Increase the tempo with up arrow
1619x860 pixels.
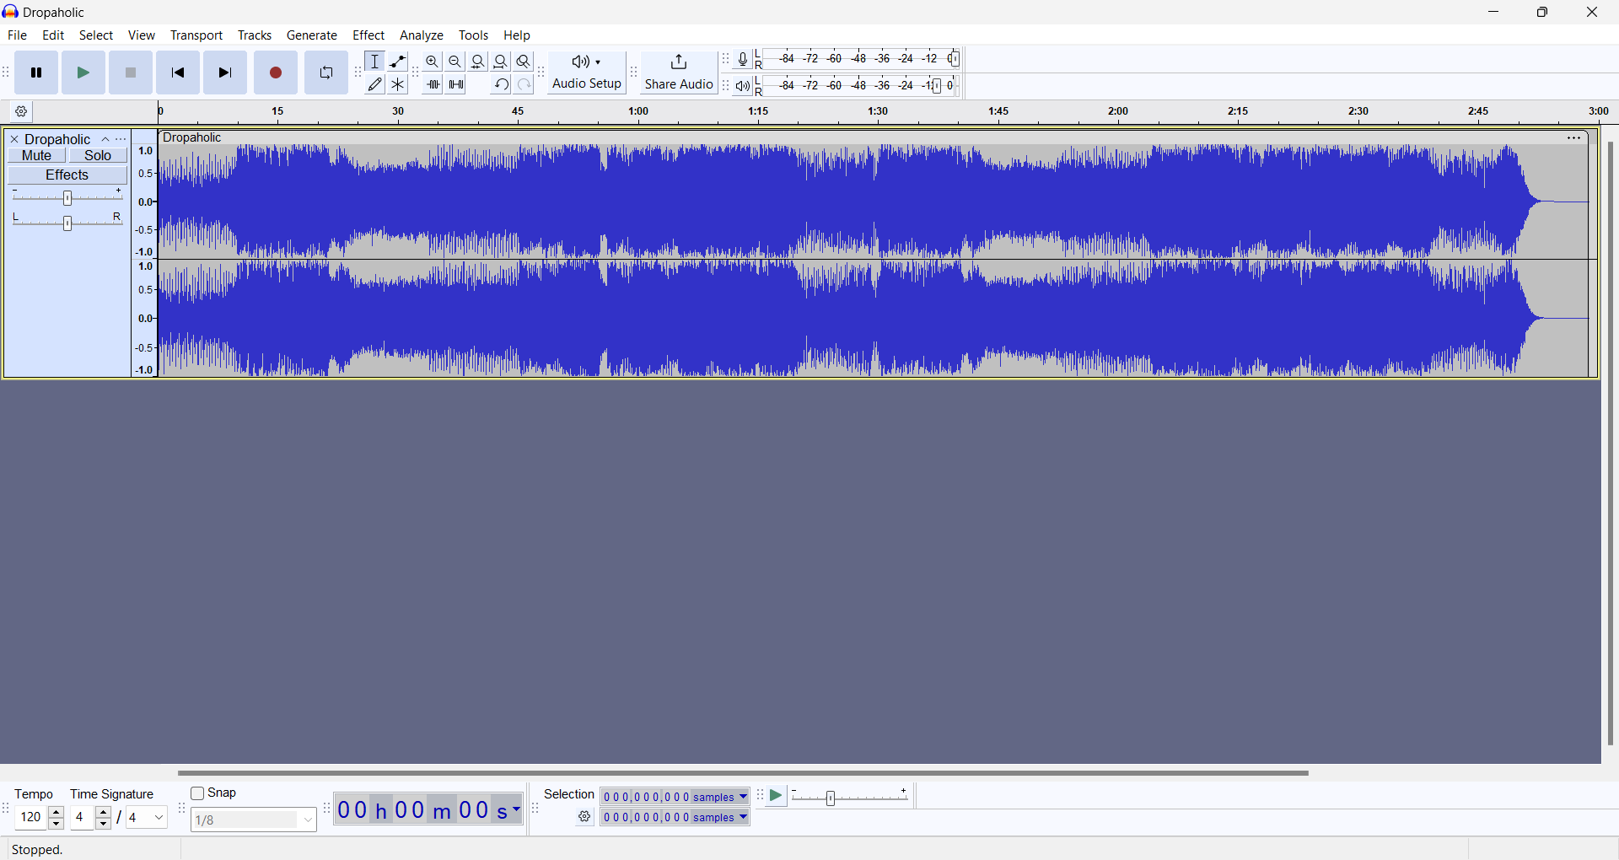56,813
